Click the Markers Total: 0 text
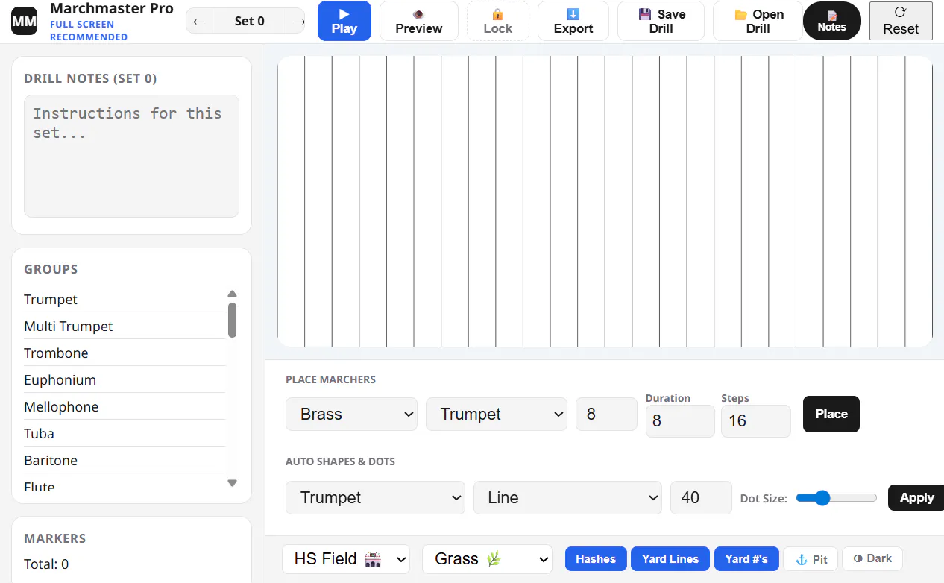This screenshot has height=583, width=944. point(46,564)
